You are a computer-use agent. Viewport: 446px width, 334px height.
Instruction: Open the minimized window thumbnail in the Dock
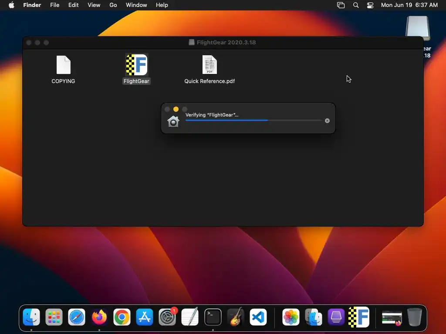tap(392, 318)
